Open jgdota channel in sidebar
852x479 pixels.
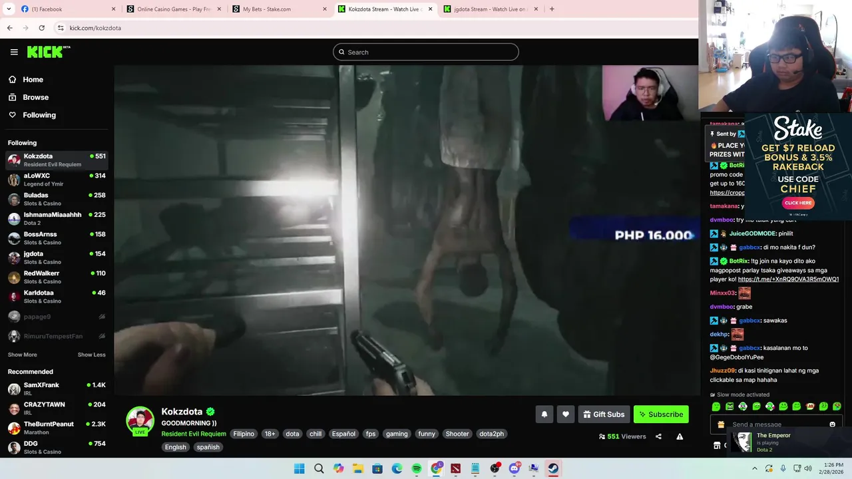click(x=57, y=257)
